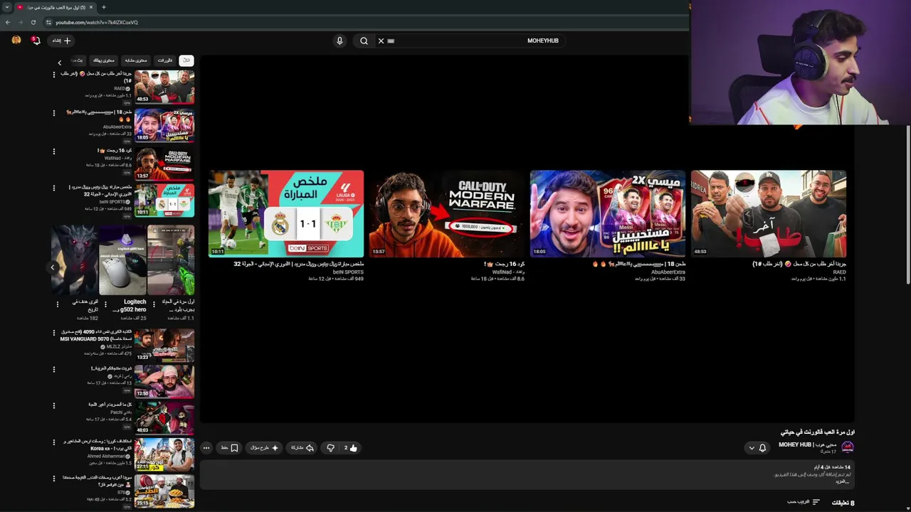Click the Ask sparkle button
911x512 pixels.
tap(265, 448)
